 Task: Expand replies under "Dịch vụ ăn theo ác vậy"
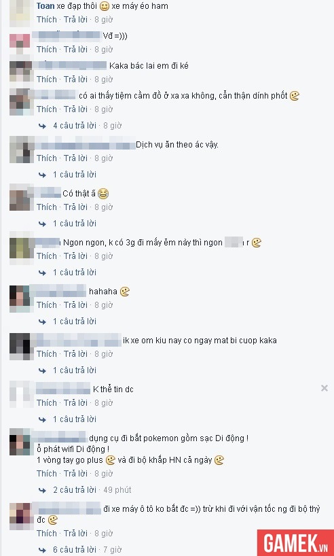pos(75,175)
